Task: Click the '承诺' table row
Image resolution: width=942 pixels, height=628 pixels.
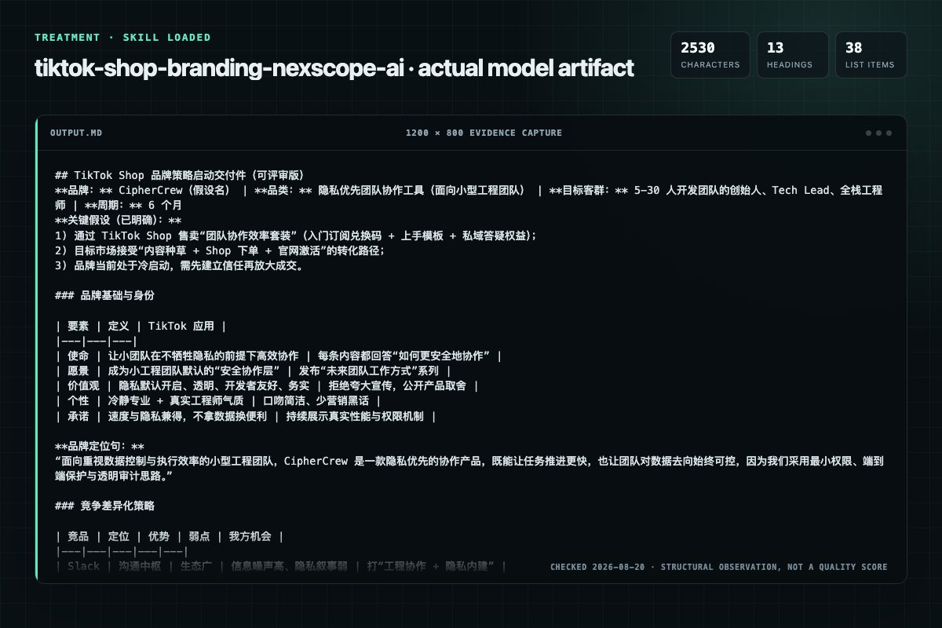Action: click(x=246, y=416)
